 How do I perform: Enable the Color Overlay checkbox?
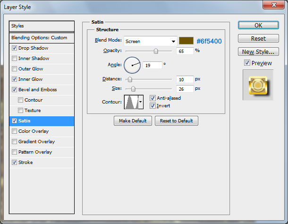[x=14, y=131]
